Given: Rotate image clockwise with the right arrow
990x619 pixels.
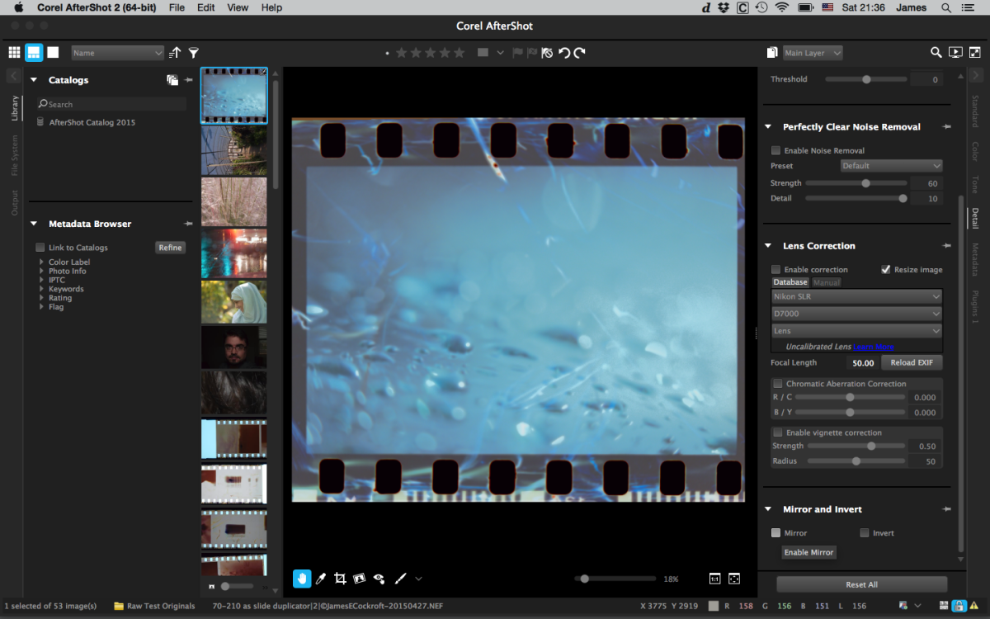Looking at the screenshot, I should pos(580,53).
